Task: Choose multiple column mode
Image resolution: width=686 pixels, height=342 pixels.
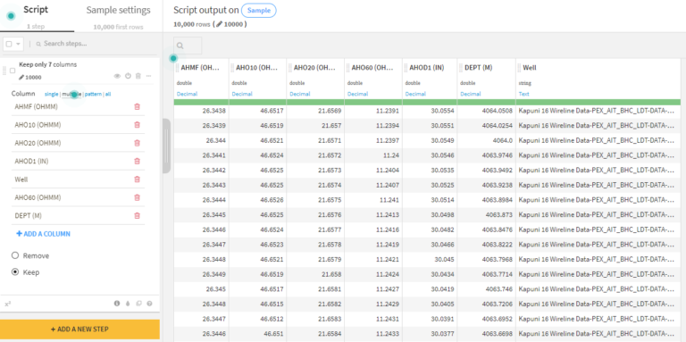Action: pyautogui.click(x=71, y=94)
